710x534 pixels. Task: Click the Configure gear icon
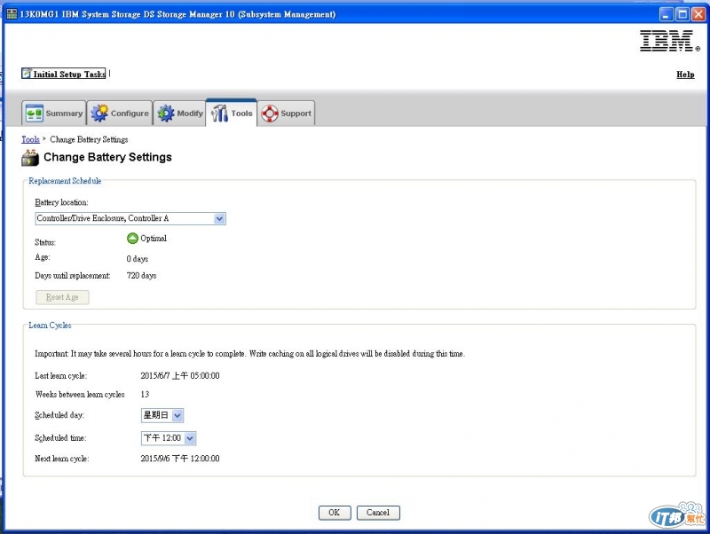pos(99,114)
